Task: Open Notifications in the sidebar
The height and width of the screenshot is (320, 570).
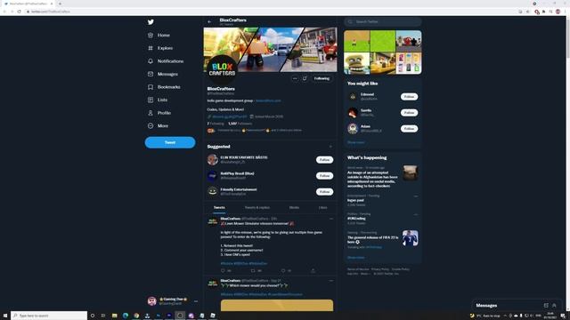Action: tap(166, 61)
